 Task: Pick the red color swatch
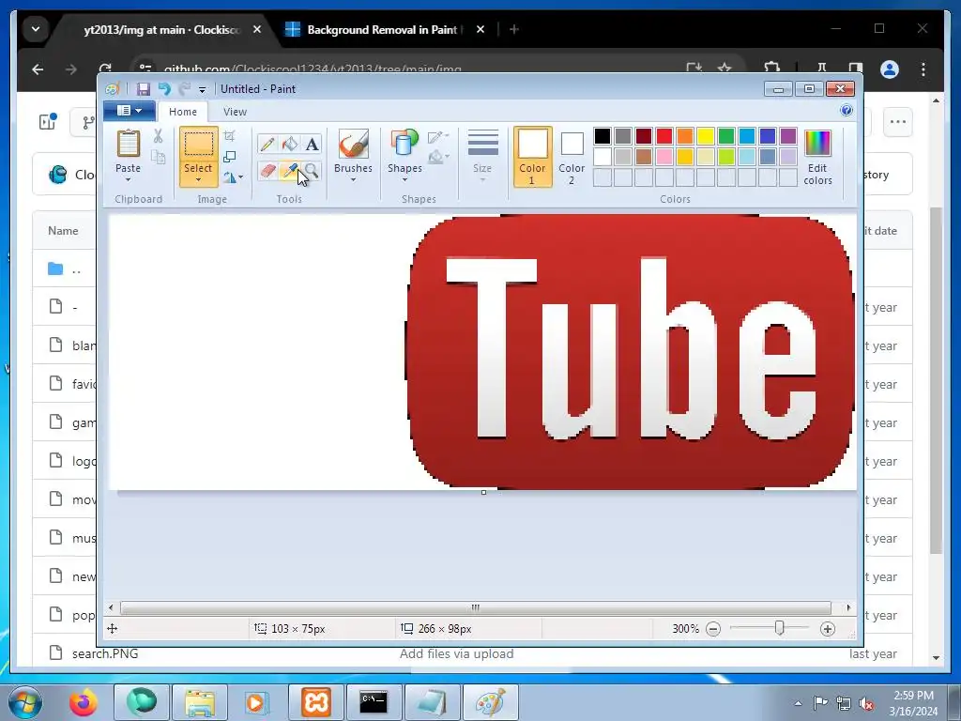click(664, 136)
